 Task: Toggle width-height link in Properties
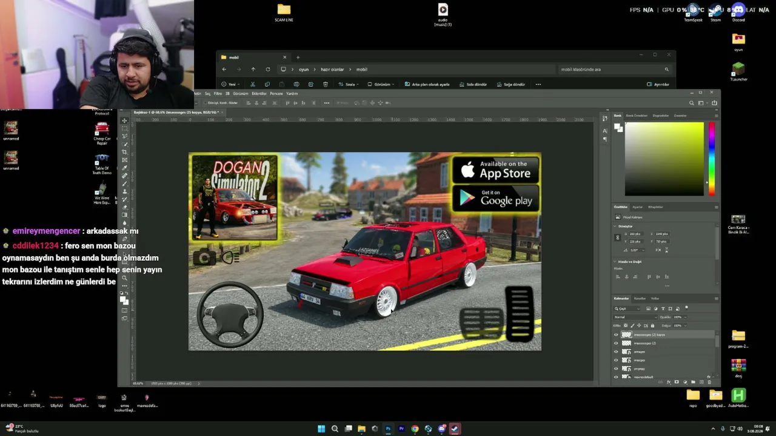point(618,237)
